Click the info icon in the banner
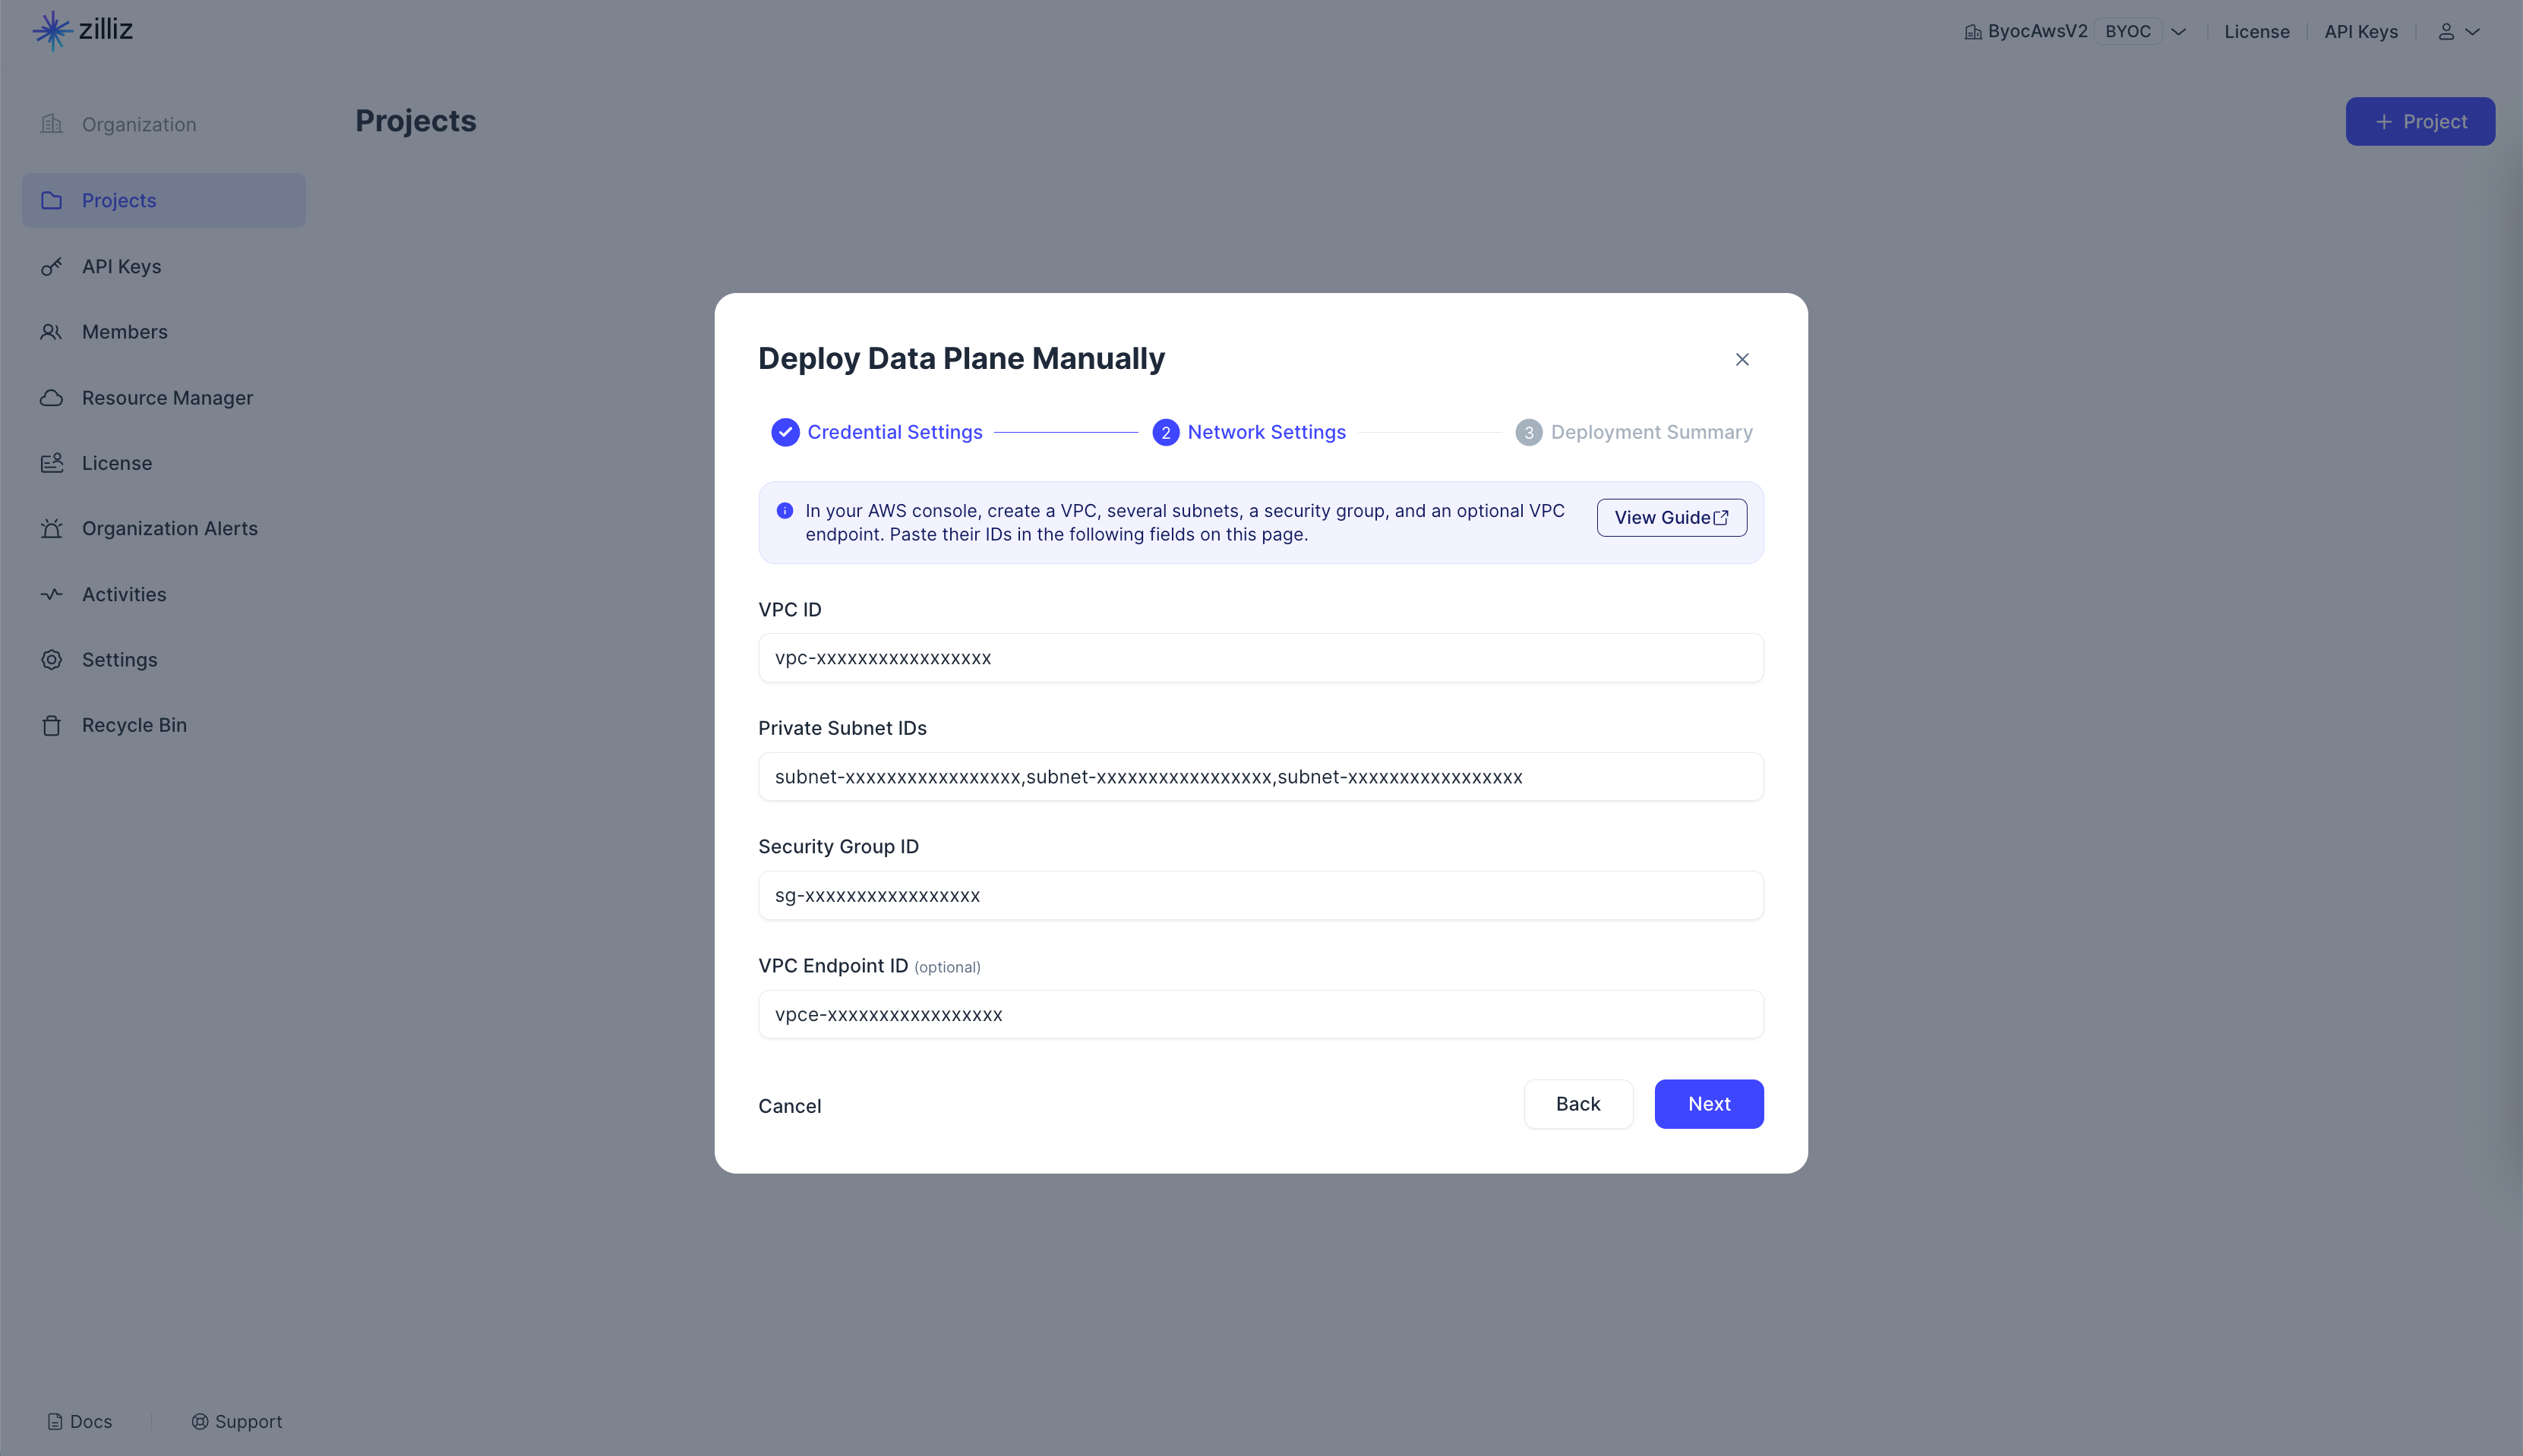This screenshot has width=2523, height=1456. 785,511
